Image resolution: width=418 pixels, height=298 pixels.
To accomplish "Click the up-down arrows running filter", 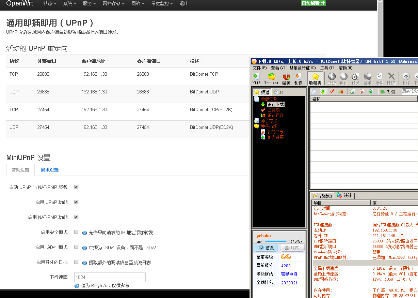I will click(x=341, y=91).
